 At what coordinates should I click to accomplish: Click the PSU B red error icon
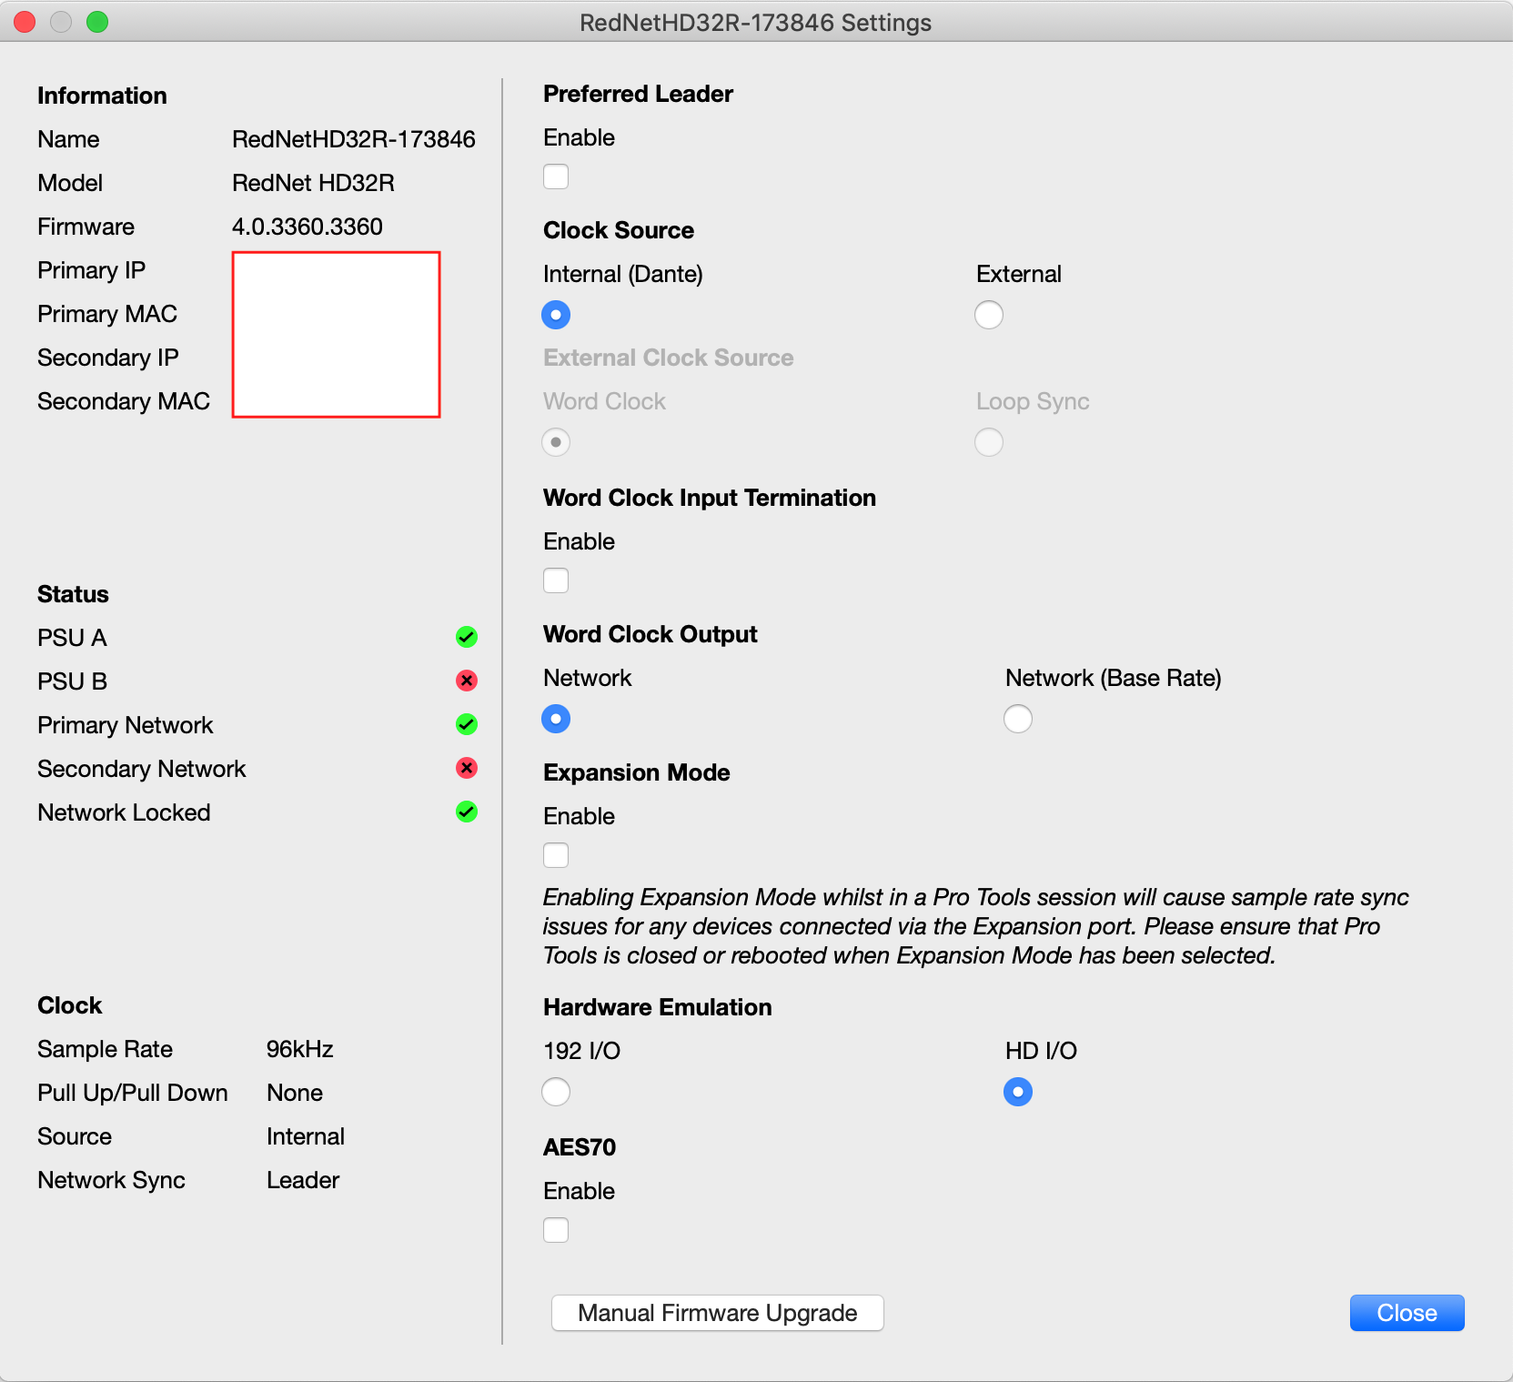coord(467,681)
